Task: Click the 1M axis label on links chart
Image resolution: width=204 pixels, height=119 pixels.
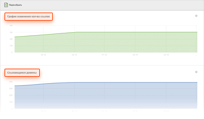Action: point(11,46)
